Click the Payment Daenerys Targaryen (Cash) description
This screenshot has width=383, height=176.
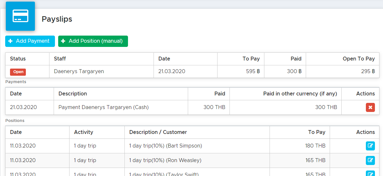click(x=103, y=107)
